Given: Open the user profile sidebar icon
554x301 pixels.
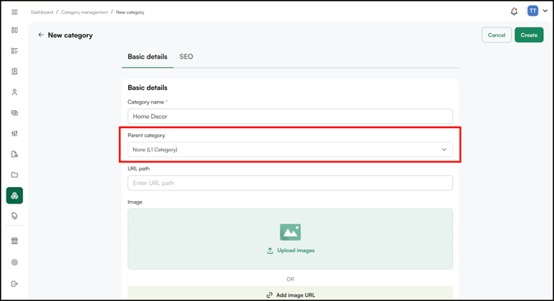Looking at the screenshot, I should pos(15,92).
